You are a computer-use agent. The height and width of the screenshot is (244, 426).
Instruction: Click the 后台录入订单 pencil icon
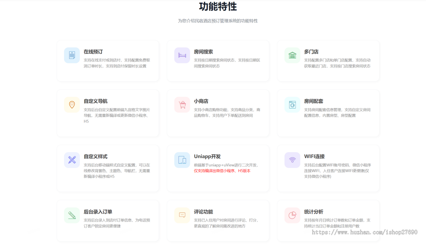(x=72, y=215)
